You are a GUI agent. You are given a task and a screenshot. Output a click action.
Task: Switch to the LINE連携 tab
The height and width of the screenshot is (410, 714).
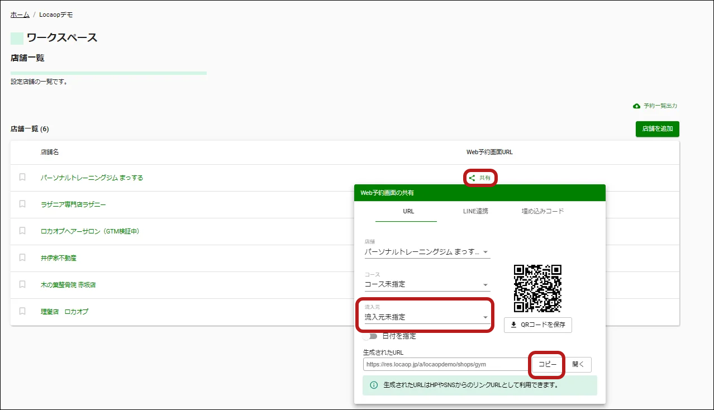pyautogui.click(x=475, y=211)
